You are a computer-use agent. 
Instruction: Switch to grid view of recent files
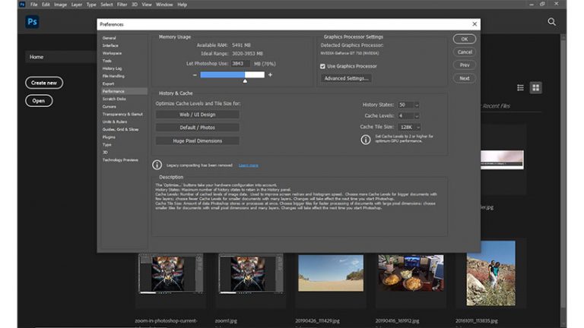pos(536,88)
